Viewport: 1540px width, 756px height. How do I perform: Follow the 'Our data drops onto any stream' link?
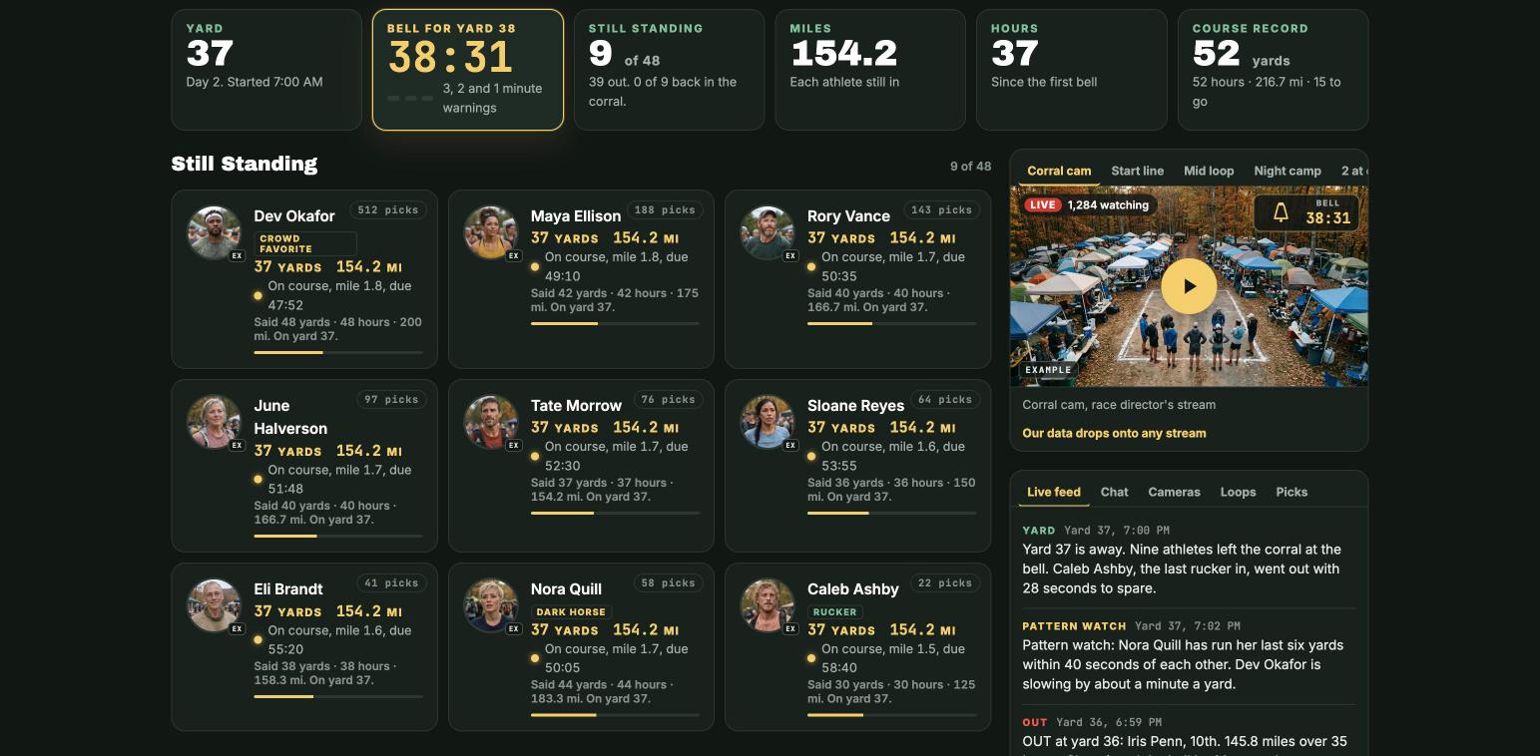pyautogui.click(x=1114, y=433)
